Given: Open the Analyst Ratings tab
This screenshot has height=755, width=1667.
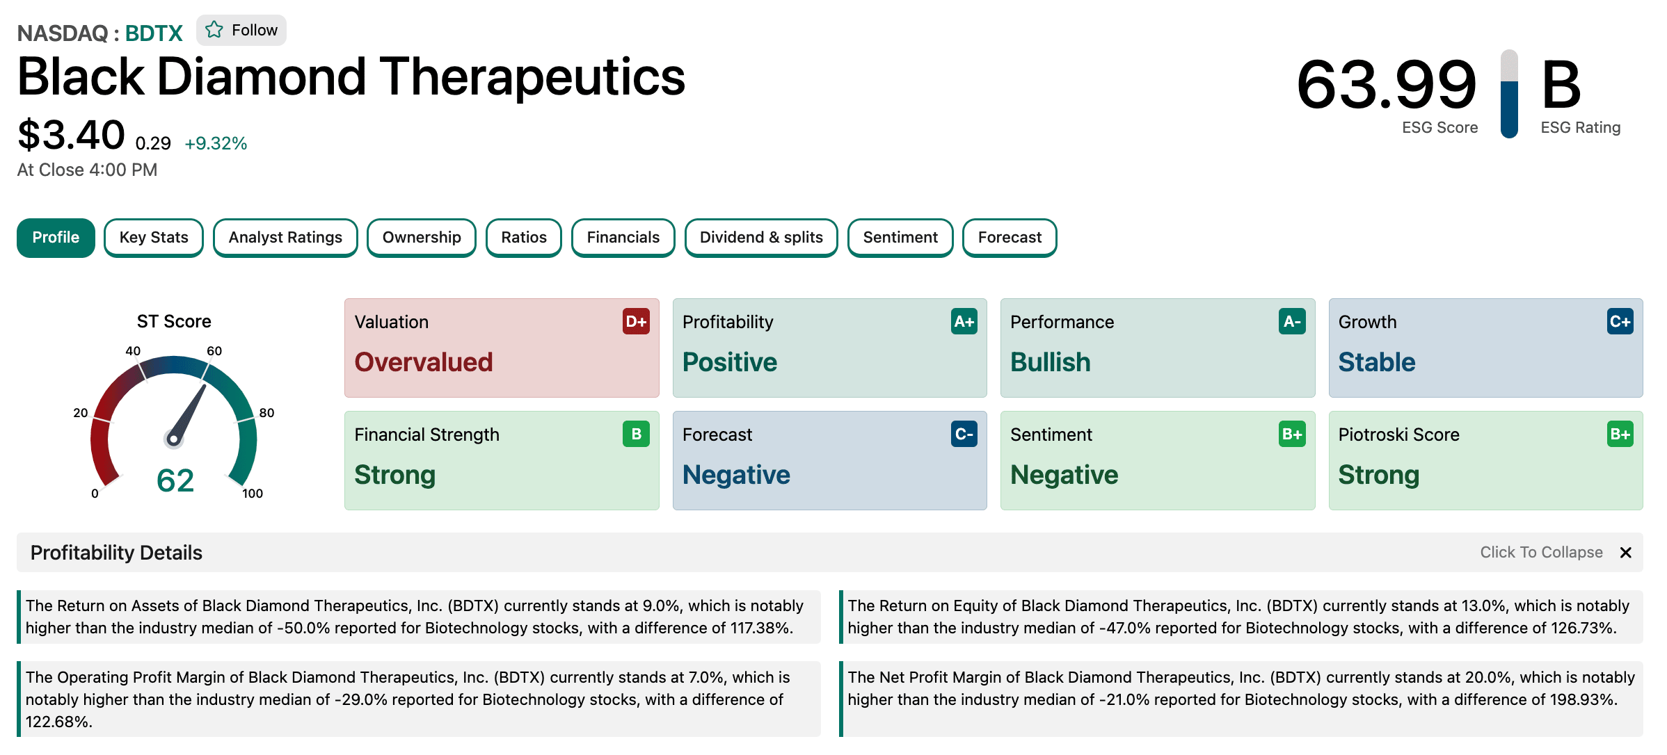Looking at the screenshot, I should coord(285,238).
